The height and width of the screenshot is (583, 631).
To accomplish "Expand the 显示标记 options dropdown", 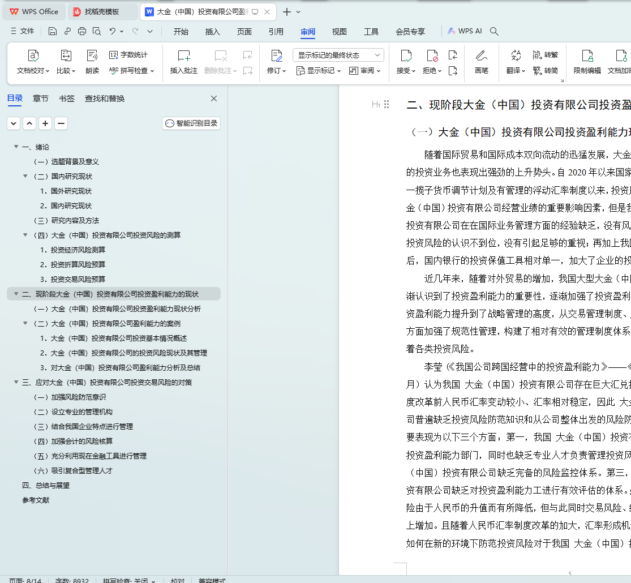I will [318, 71].
